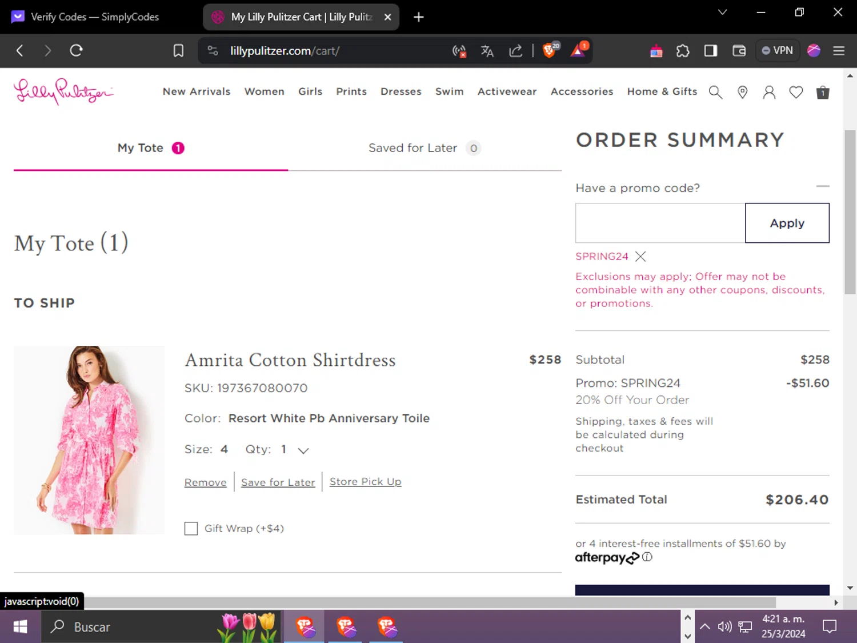Open the Qty dropdown

(294, 450)
